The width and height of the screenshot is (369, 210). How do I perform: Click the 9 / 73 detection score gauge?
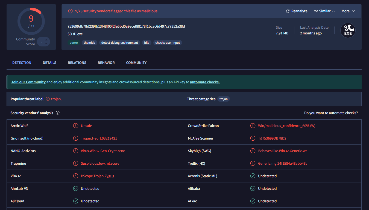point(31,21)
